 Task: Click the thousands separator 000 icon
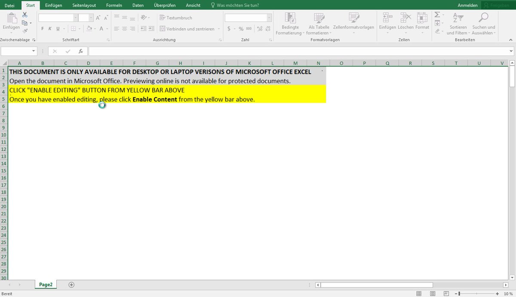point(249,29)
